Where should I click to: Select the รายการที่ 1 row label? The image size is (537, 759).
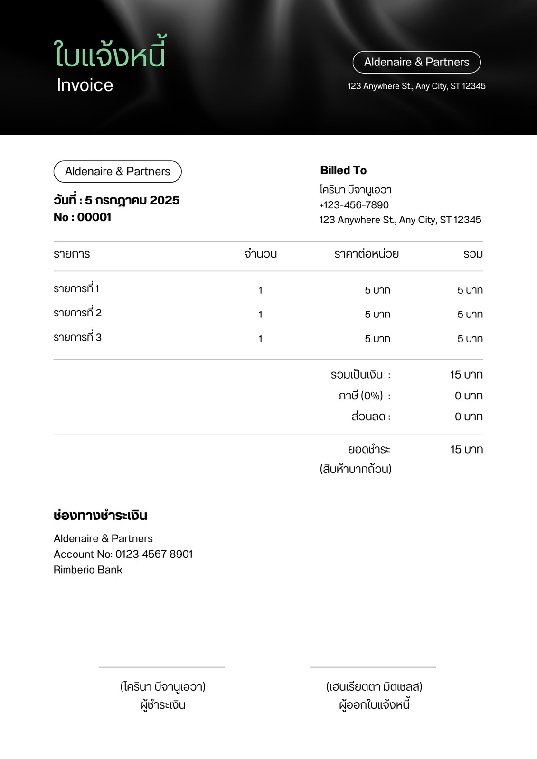tap(76, 288)
